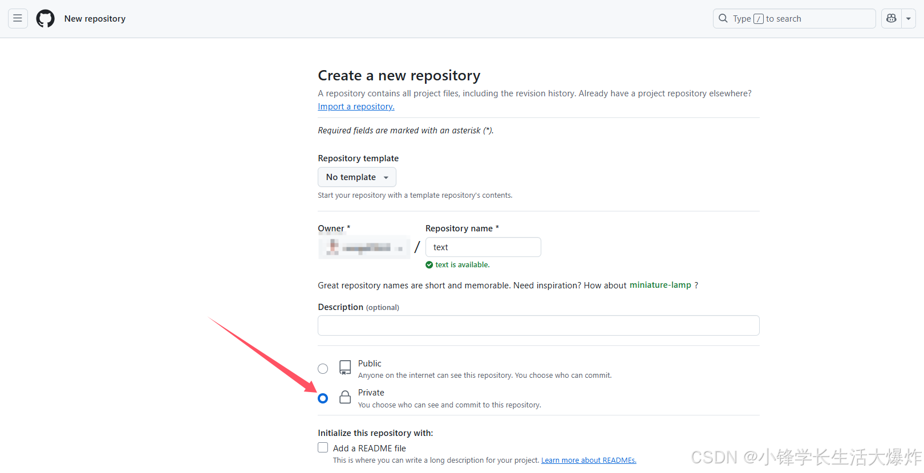Click the Repository name input field
Screen dimensions: 924x473
(x=483, y=247)
